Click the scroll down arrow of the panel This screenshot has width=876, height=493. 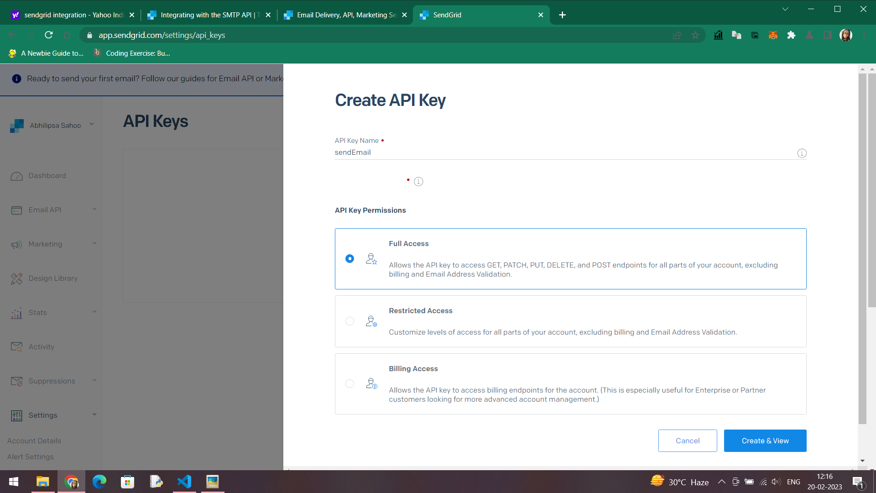click(x=862, y=461)
